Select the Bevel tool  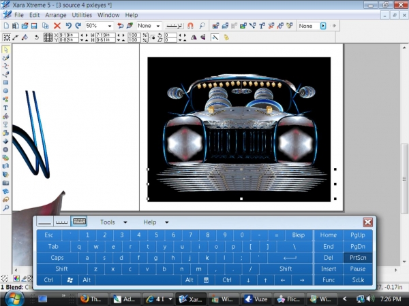pyautogui.click(x=5, y=141)
